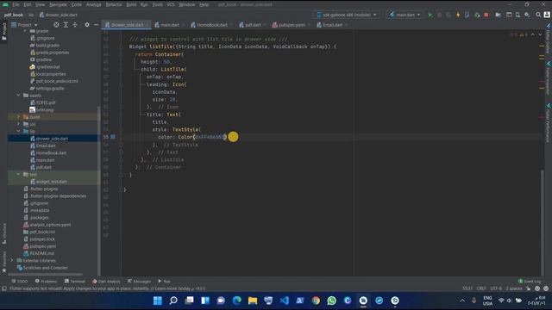Open the search everywhere magnifier icon
The width and height of the screenshot is (552, 310).
(538, 15)
